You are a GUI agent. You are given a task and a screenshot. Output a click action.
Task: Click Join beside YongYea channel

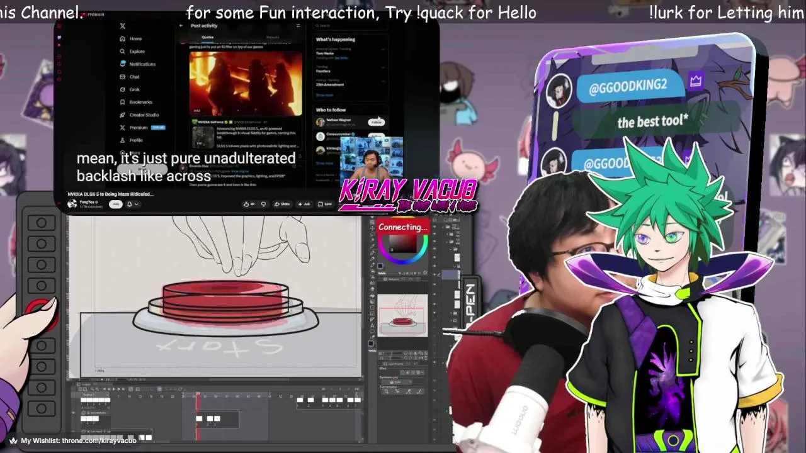tap(115, 204)
